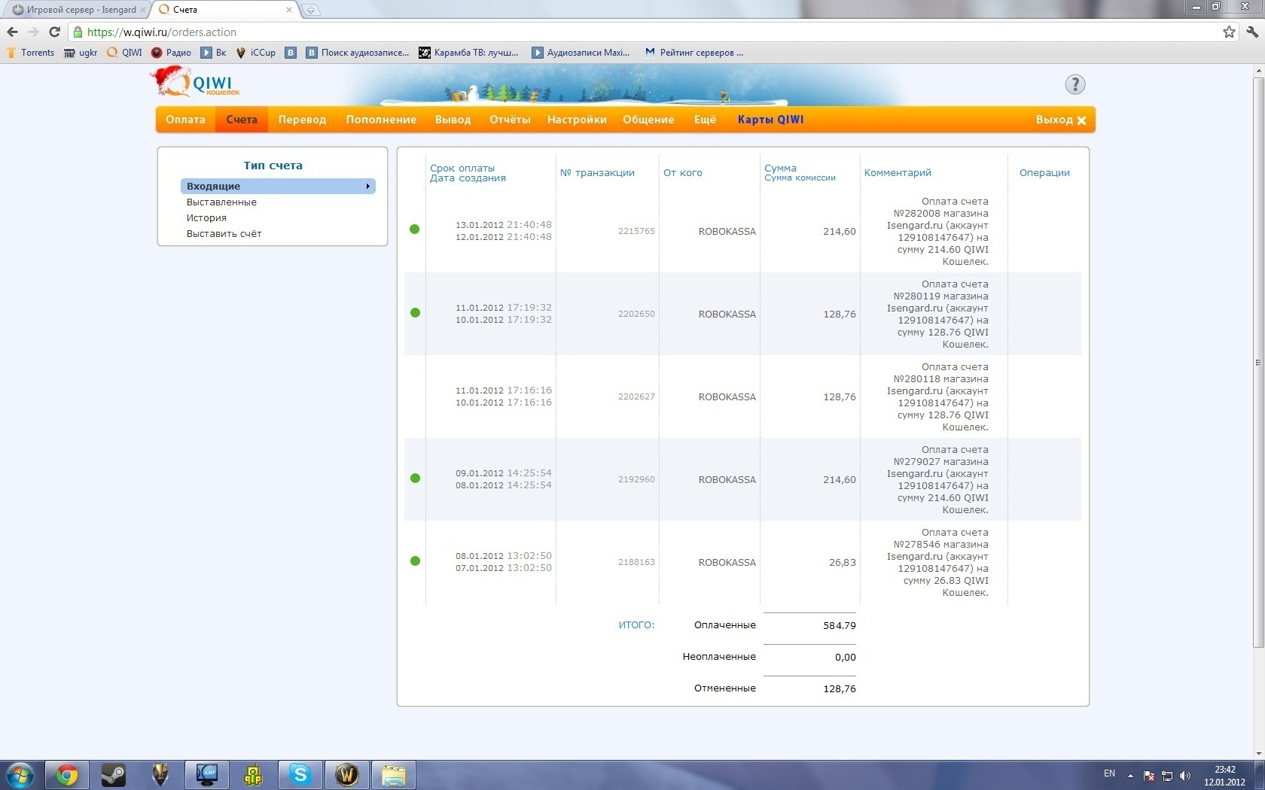The width and height of the screenshot is (1265, 790).
Task: Open the Ещё menu
Action: pyautogui.click(x=705, y=120)
